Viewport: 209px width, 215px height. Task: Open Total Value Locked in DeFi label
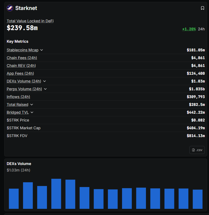pos(30,21)
